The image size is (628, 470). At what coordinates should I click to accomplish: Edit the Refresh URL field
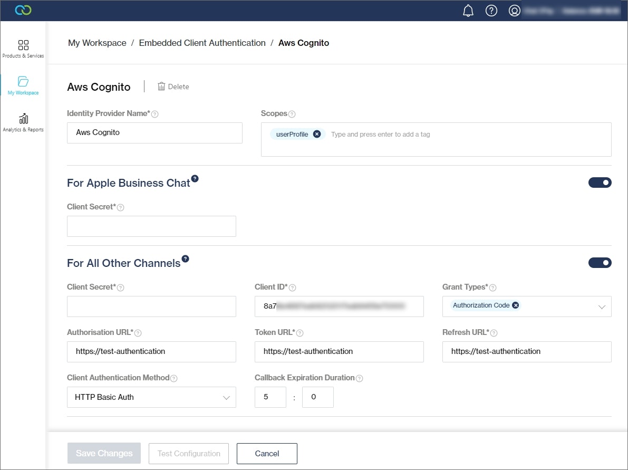(x=527, y=352)
